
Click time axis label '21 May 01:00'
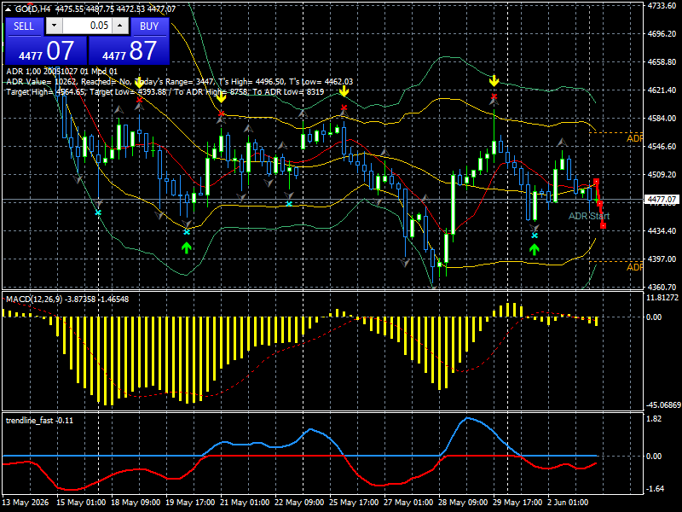point(245,502)
